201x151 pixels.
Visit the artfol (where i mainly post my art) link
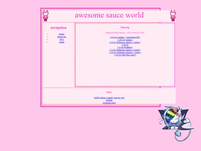[109, 98]
